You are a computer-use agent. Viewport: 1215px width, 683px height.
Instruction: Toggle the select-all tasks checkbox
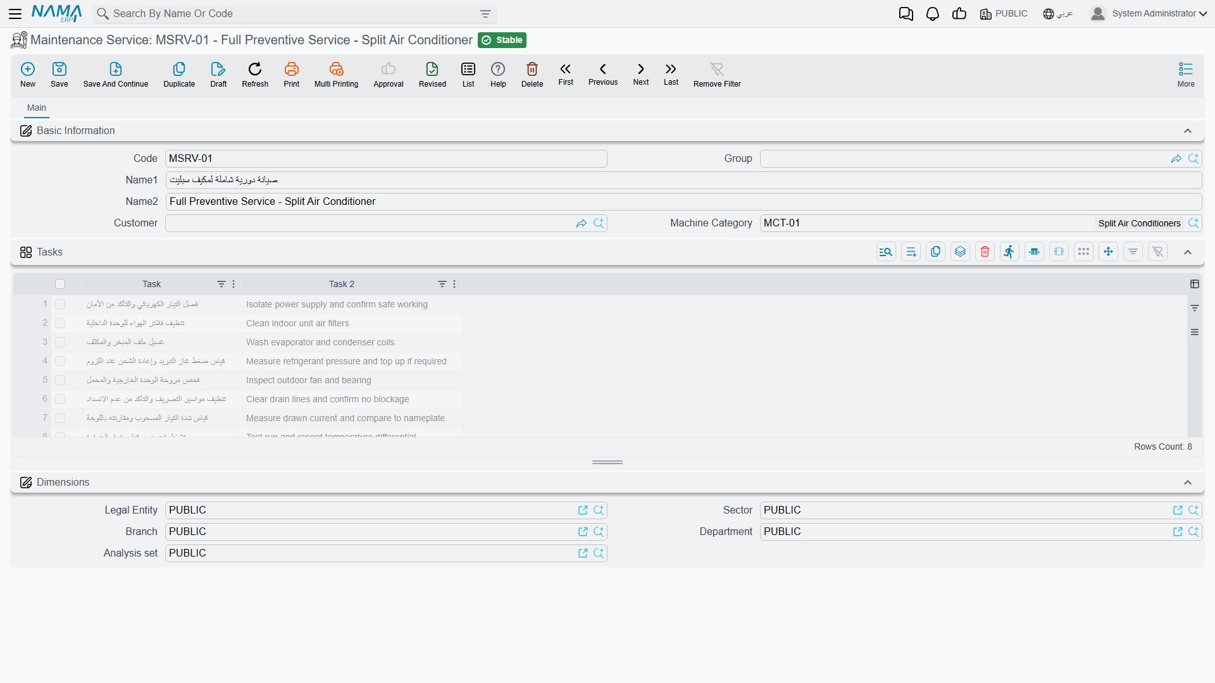point(60,284)
